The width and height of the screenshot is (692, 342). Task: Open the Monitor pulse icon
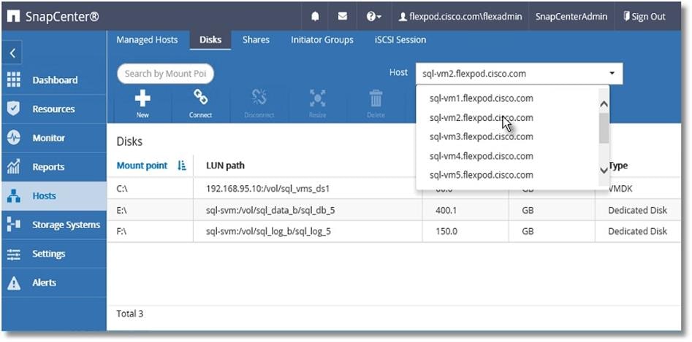14,138
